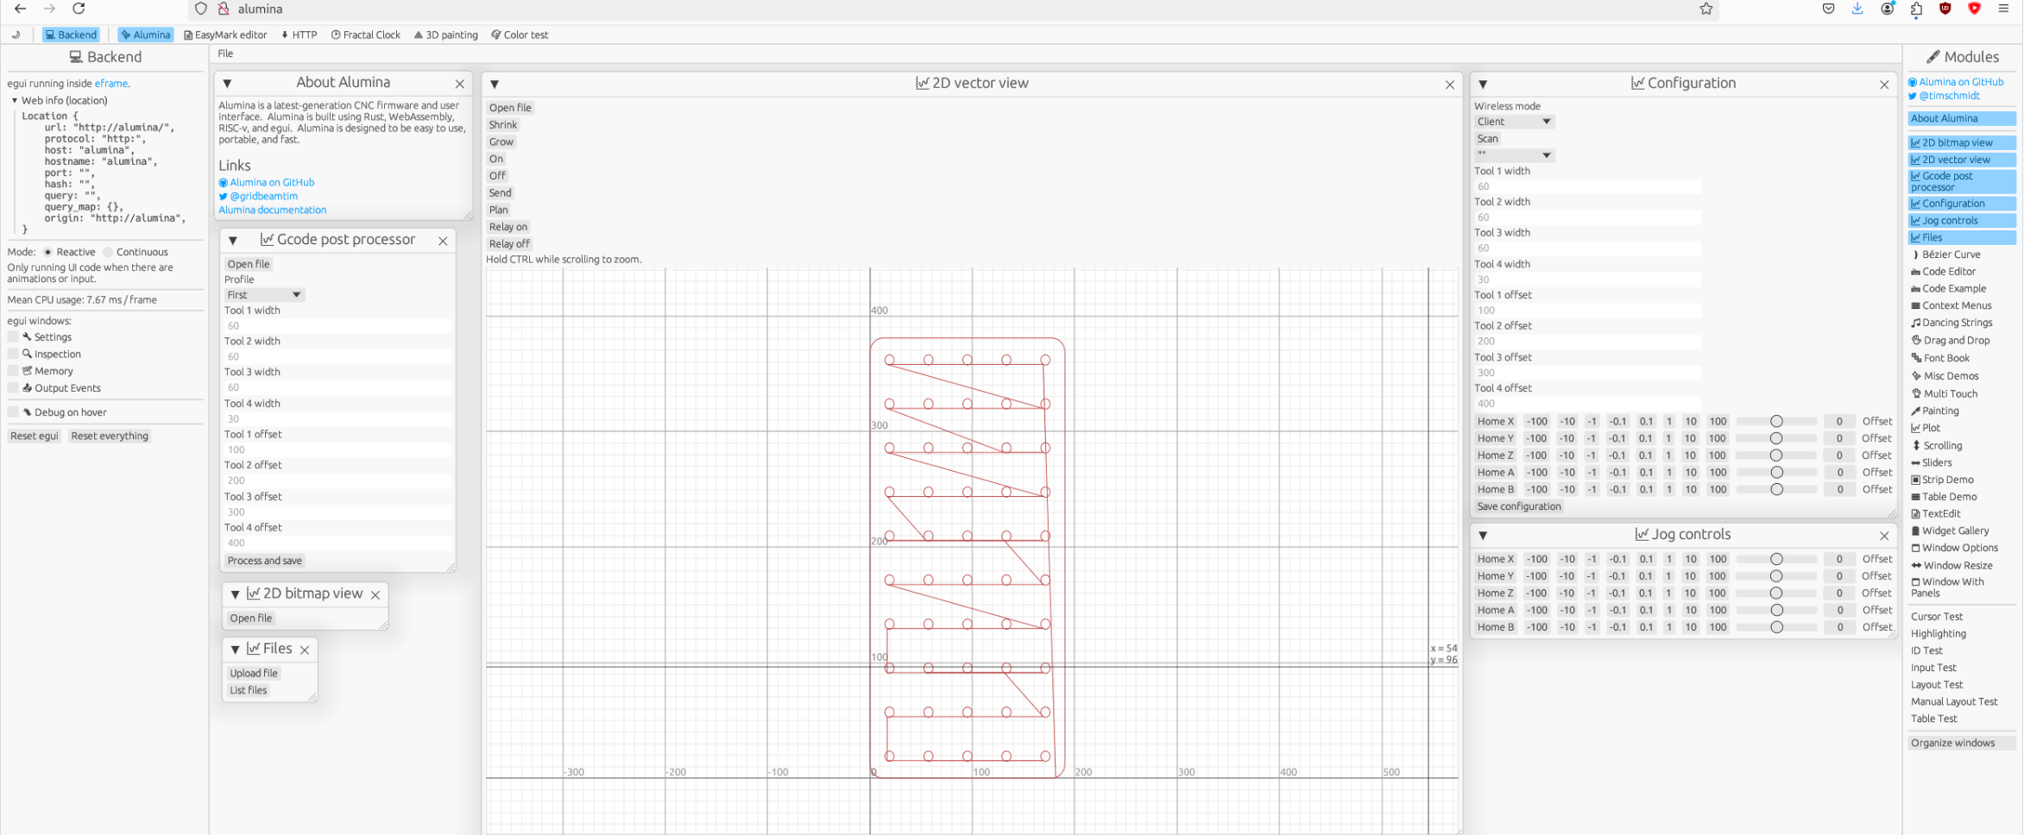Open the browser downloads icon
The image size is (2024, 835).
(x=1857, y=9)
